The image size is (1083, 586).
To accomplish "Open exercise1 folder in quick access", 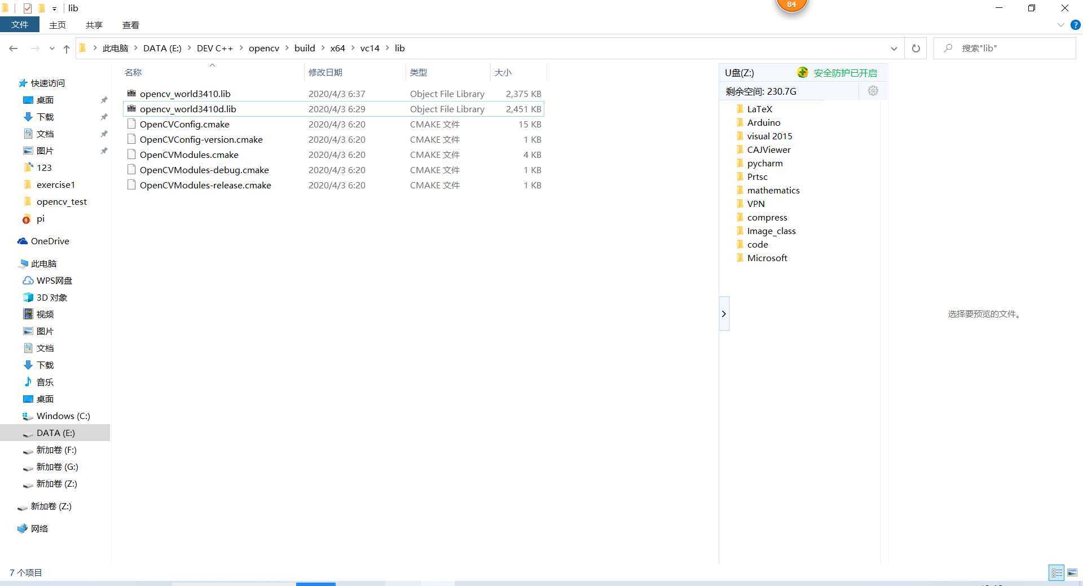I will point(55,184).
